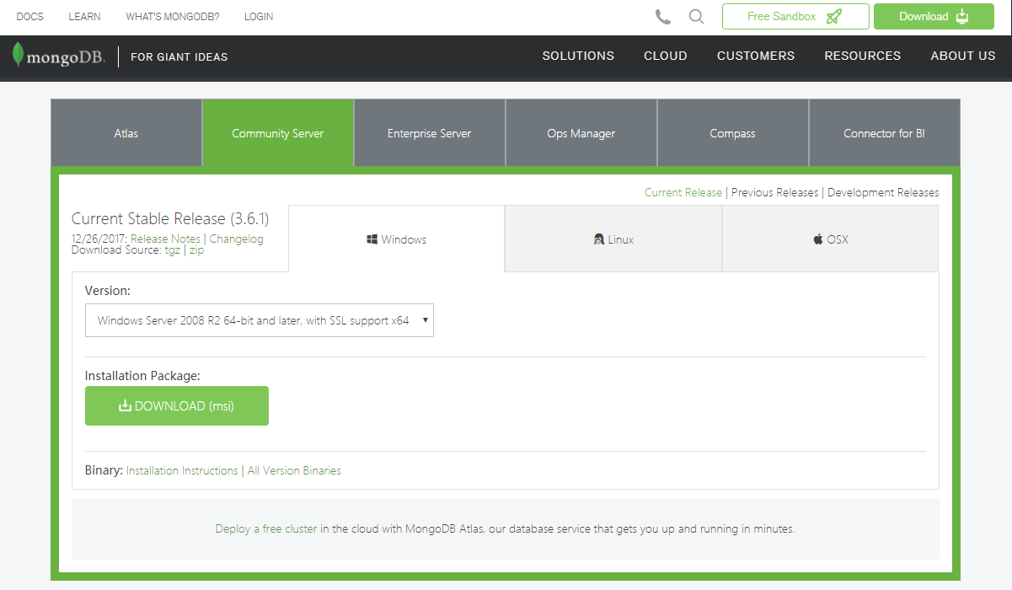Screen dimensions: 1012x590
Task: Open the Compass tab
Action: (x=733, y=133)
